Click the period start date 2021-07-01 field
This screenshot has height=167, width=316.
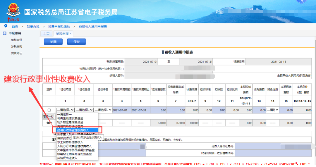click(x=141, y=62)
